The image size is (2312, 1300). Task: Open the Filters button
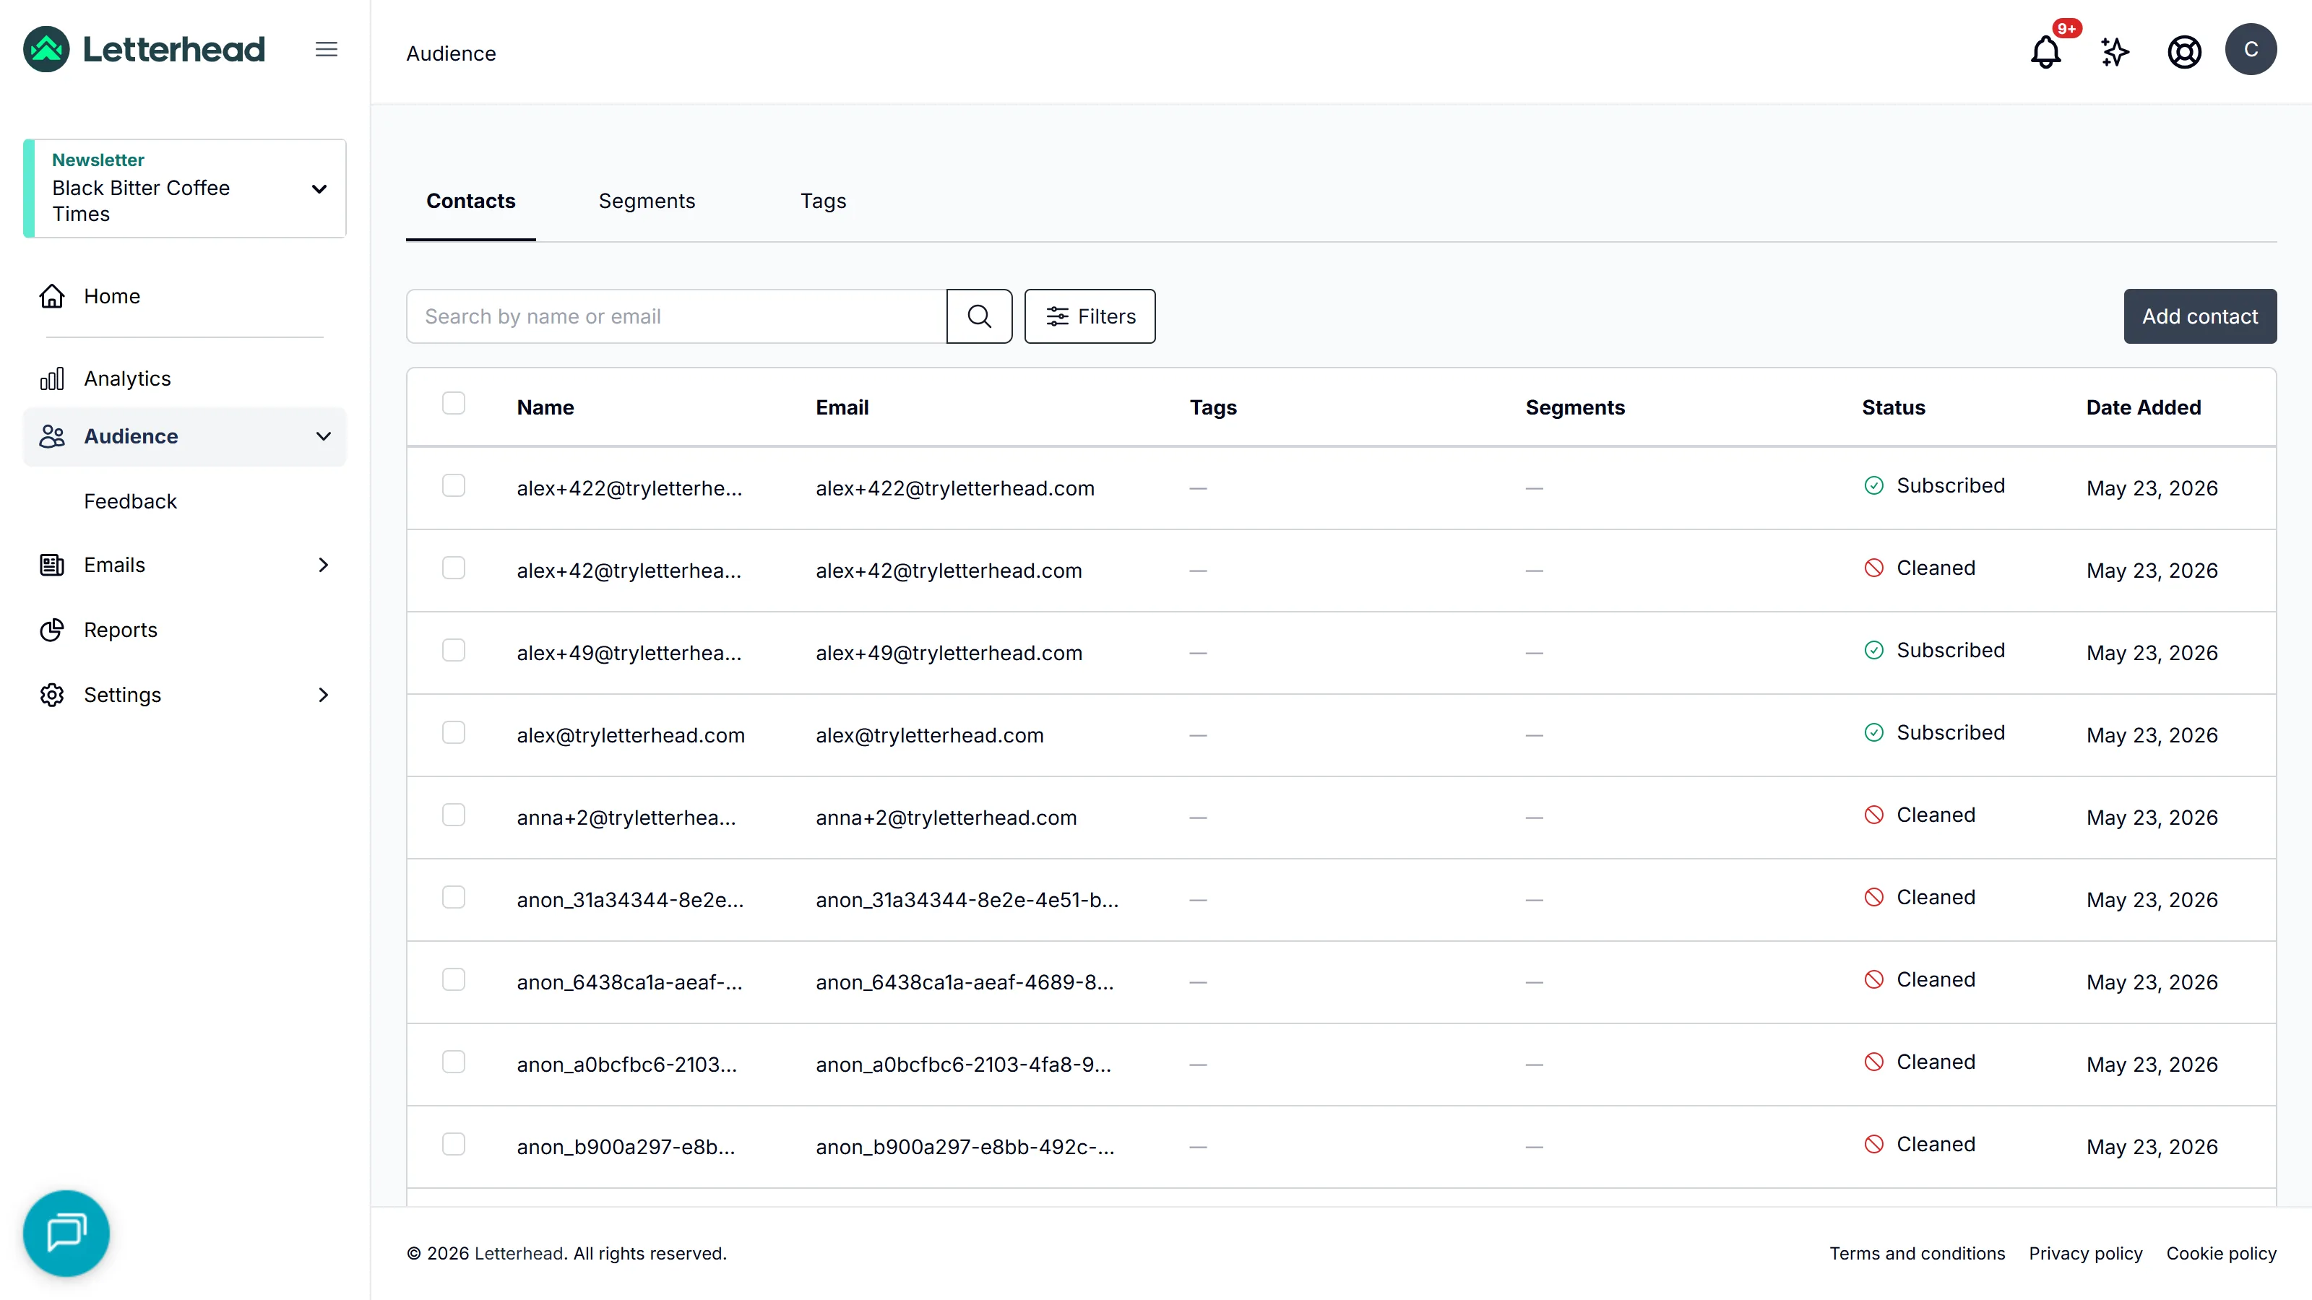[1090, 316]
